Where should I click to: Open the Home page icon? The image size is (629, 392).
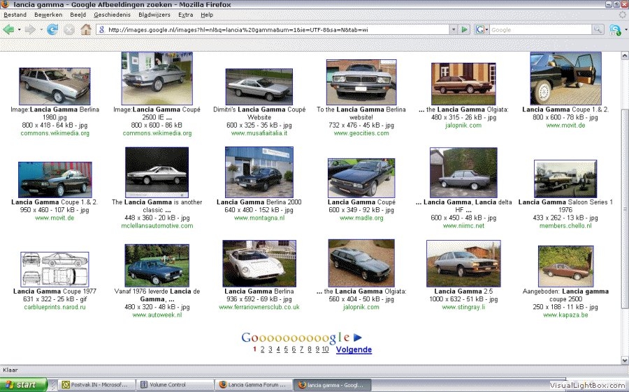[x=86, y=29]
